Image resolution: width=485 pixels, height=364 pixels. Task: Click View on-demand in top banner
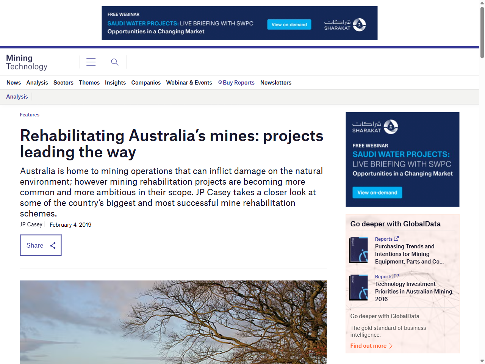click(289, 25)
